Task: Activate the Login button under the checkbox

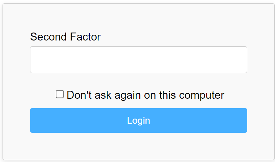Action: pos(139,120)
